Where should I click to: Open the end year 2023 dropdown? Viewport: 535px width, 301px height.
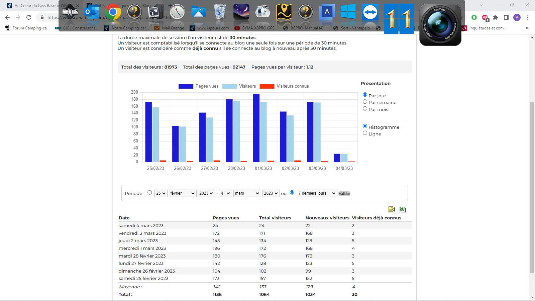[271, 193]
